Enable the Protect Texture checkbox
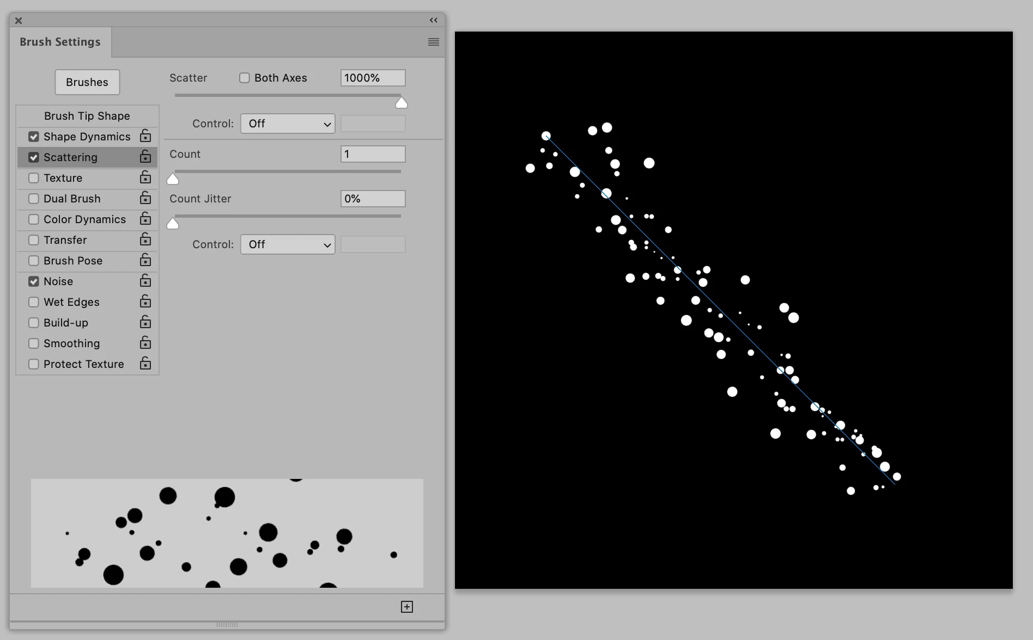Image resolution: width=1033 pixels, height=640 pixels. [x=34, y=364]
